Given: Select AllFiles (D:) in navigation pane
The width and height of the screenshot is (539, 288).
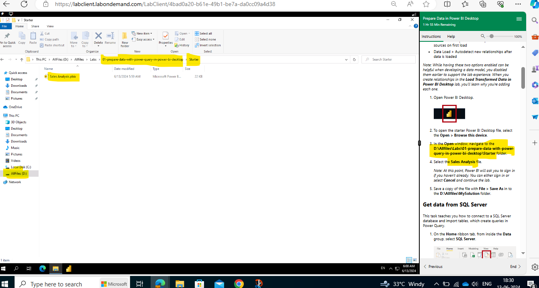Looking at the screenshot, I should [19, 174].
